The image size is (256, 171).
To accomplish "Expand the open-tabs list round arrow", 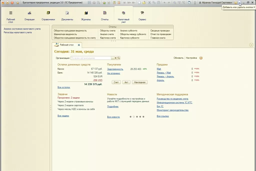I will (x=251, y=45).
